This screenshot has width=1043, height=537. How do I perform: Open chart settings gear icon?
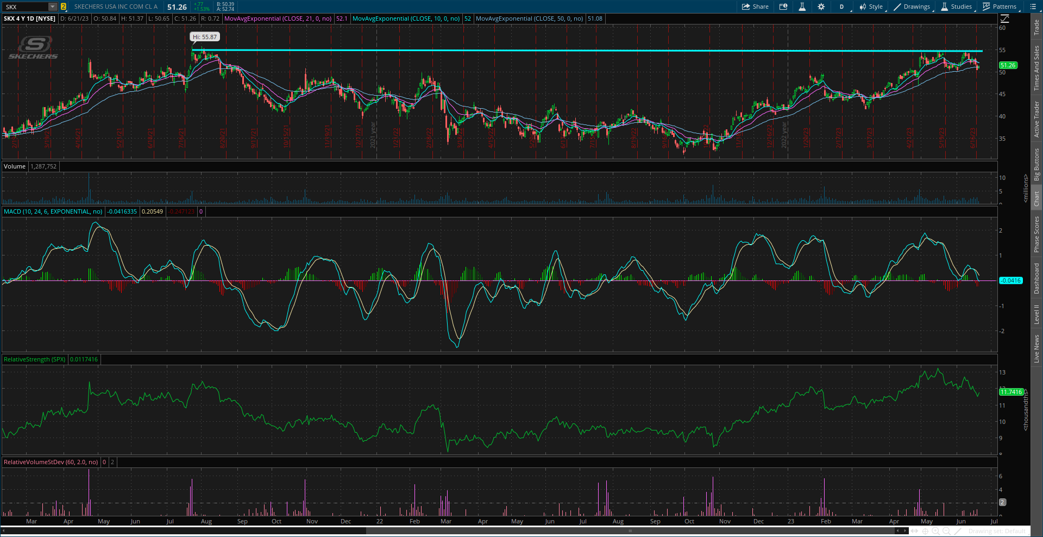[821, 7]
